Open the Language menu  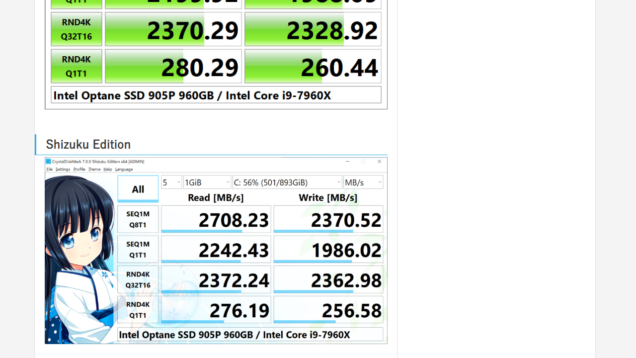tap(124, 169)
